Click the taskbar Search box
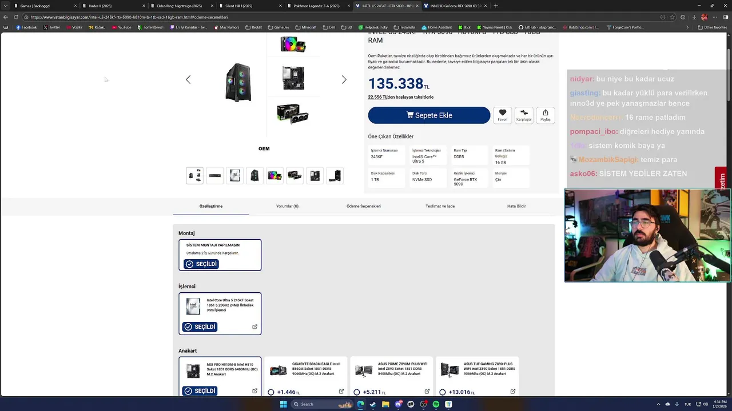Viewport: 732px width, 411px height. [x=321, y=404]
